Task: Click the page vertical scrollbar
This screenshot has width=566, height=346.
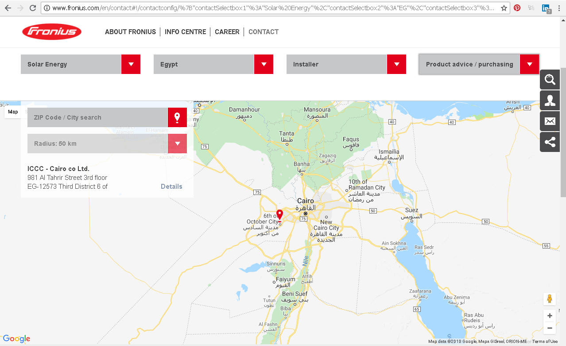Action: (563, 132)
